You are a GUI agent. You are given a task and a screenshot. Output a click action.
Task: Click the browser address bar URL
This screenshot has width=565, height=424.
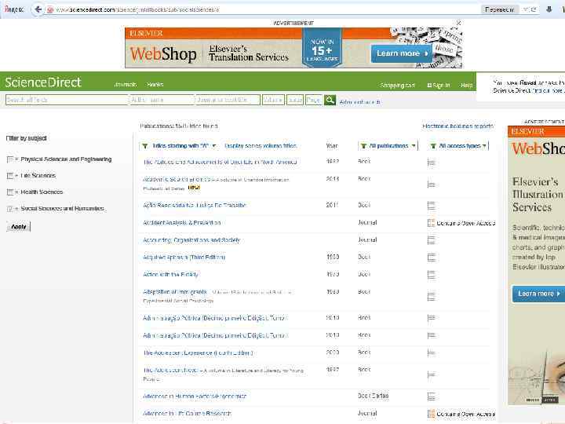click(137, 9)
